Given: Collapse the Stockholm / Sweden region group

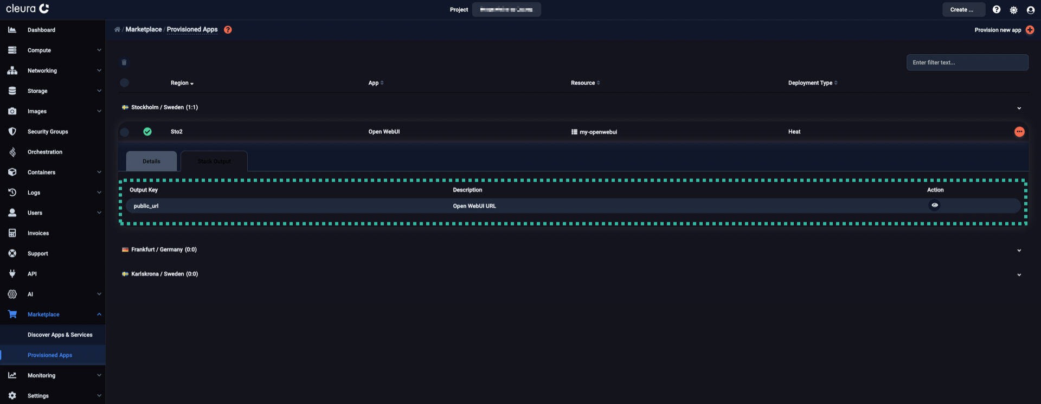Looking at the screenshot, I should (1019, 108).
